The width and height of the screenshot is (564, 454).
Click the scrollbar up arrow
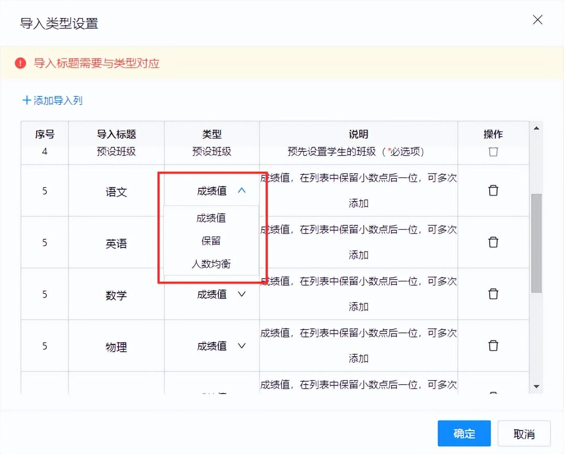(536, 128)
